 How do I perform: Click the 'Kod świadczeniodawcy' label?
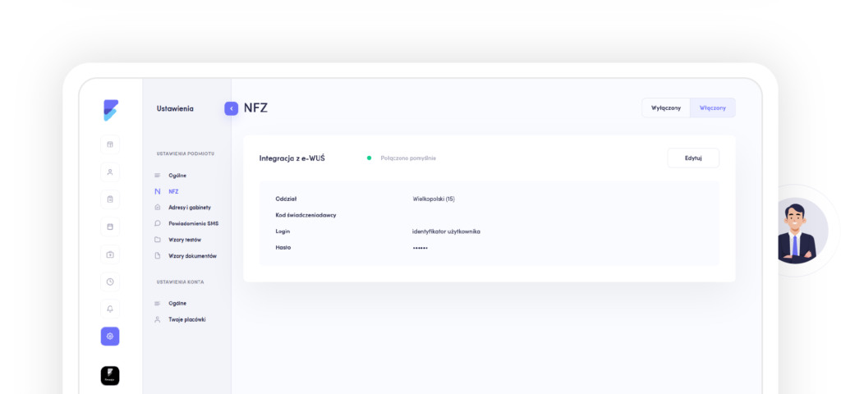(x=306, y=215)
